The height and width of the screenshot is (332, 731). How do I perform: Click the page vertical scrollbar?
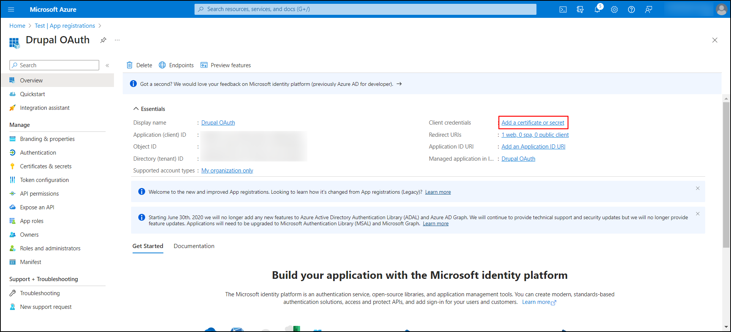(x=726, y=175)
